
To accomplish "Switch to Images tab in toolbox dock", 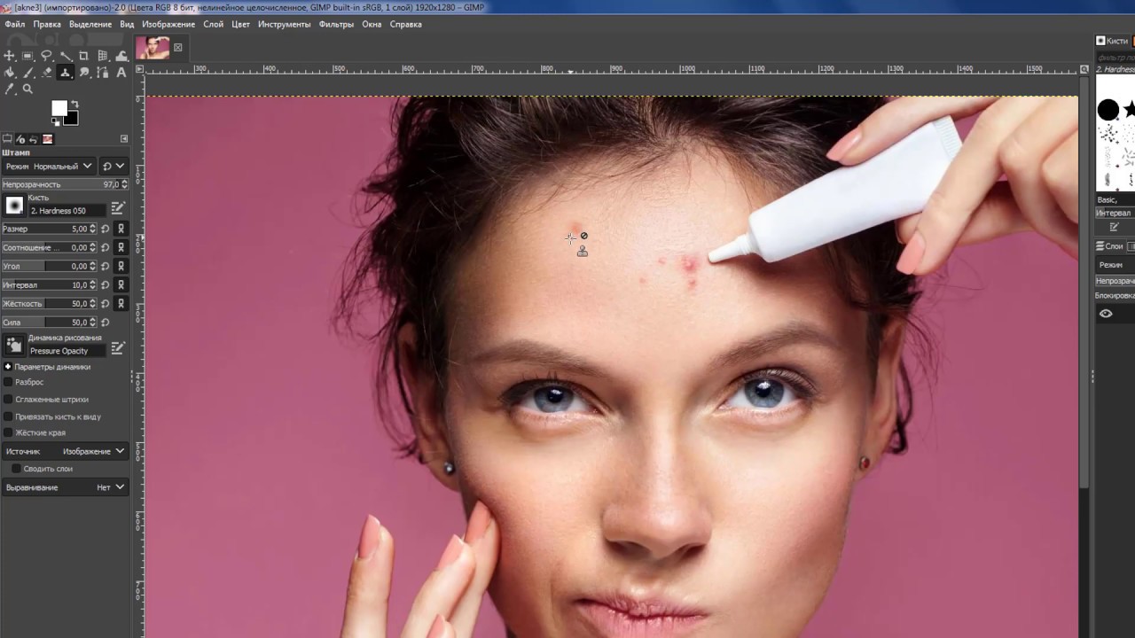I will pyautogui.click(x=47, y=139).
